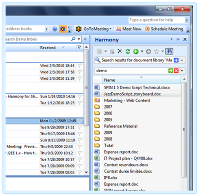Open the 2006 folder
Screen dimensions: 198x195
coord(108,113)
